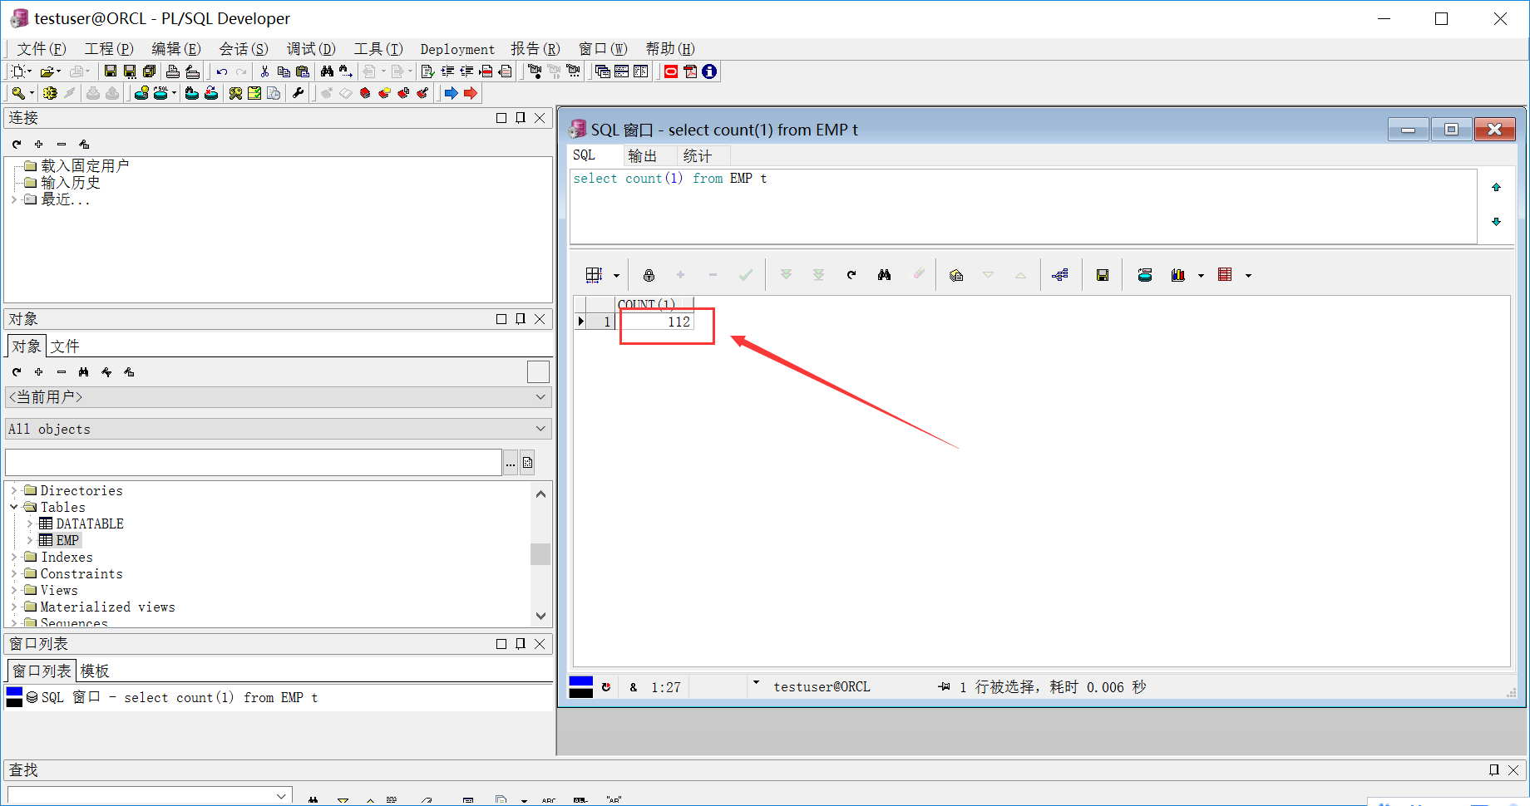Screen dimensions: 1530x806
Task: Open the grid mode dropdown arrow
Action: click(616, 276)
